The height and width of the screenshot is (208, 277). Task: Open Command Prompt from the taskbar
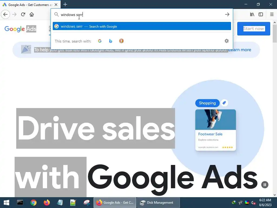[20, 203]
